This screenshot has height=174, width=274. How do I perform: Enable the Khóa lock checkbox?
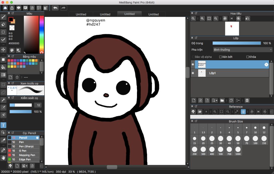248,57
